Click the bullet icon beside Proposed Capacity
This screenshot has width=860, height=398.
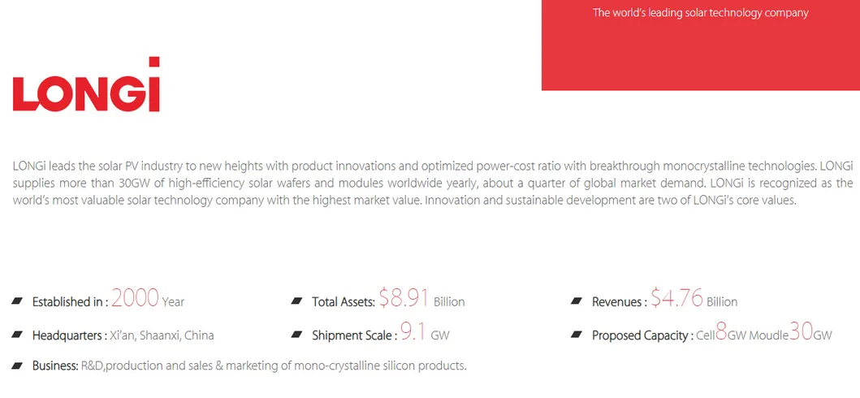(577, 335)
